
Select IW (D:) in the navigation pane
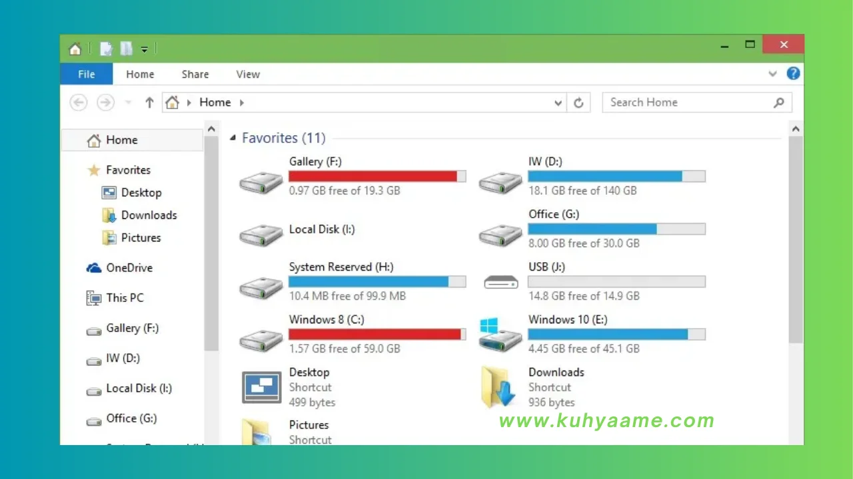(123, 358)
